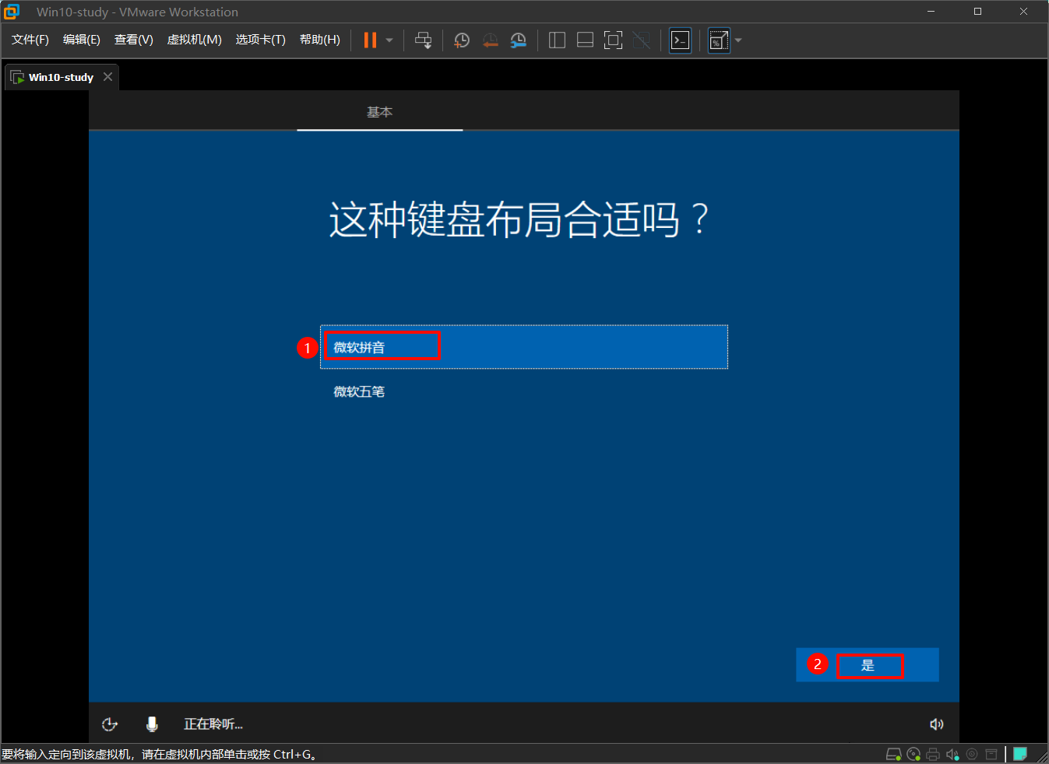Viewport: 1049px width, 764px height.
Task: Toggle the thumbnail bar visibility
Action: coord(585,40)
